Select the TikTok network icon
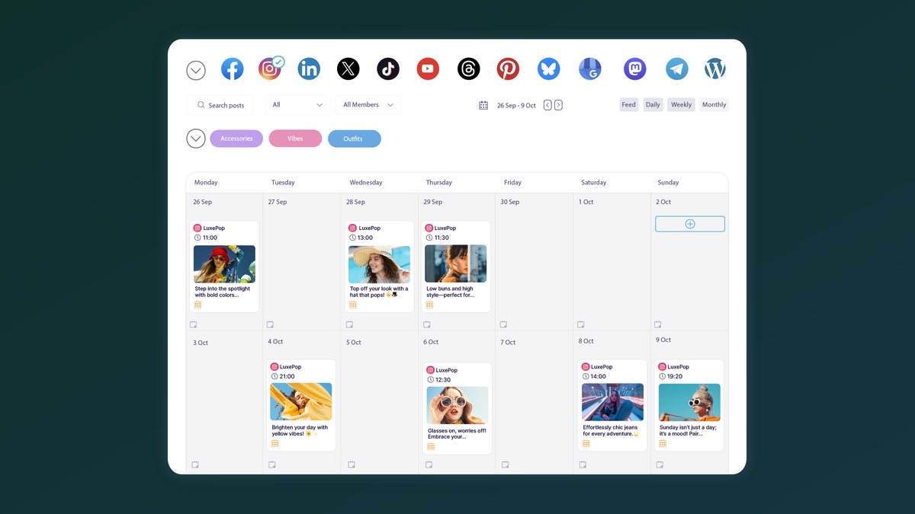The width and height of the screenshot is (915, 514). click(x=388, y=69)
